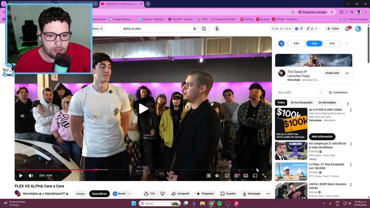This screenshot has width=370, height=208.
Task: Open the Spotify taskbar icon
Action: pyautogui.click(x=219, y=203)
